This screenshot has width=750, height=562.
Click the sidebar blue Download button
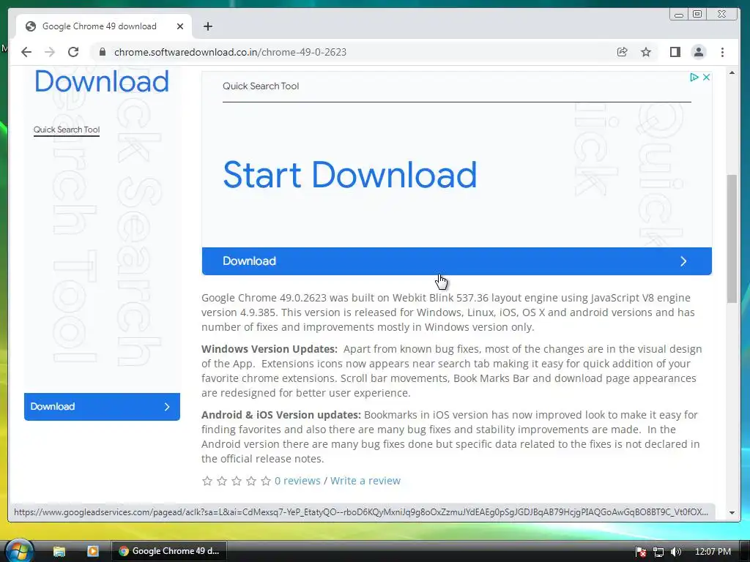[x=102, y=407]
